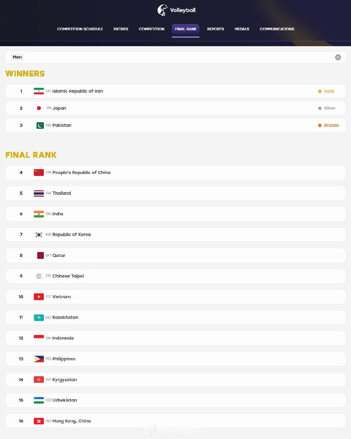
Task: Click the Philippines flag icon
Action: click(x=39, y=359)
